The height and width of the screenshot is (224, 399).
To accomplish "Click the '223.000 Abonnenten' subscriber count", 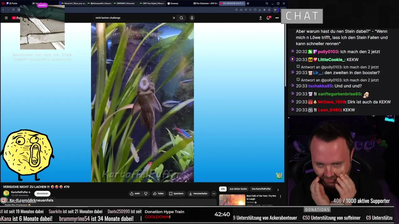I will (x=20, y=195).
